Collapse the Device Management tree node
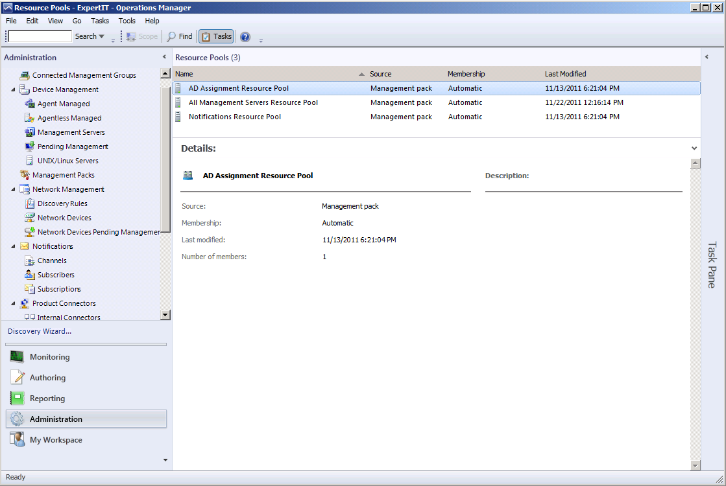Viewport: 726px width, 486px height. pos(14,89)
